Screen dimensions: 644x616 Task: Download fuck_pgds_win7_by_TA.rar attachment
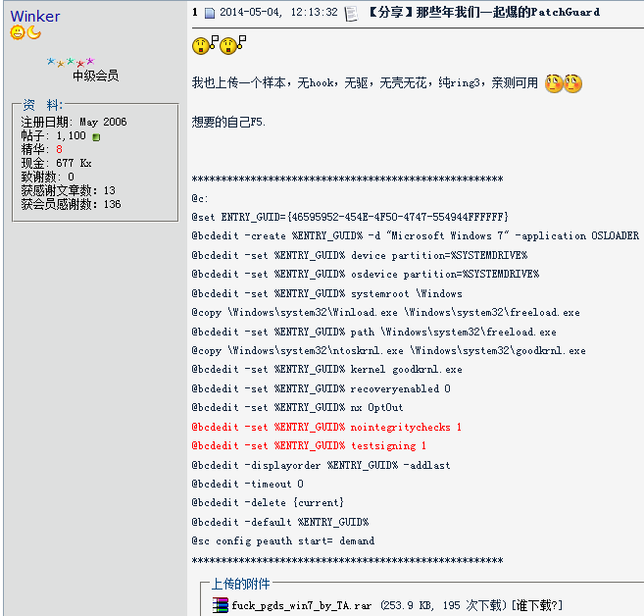302,605
